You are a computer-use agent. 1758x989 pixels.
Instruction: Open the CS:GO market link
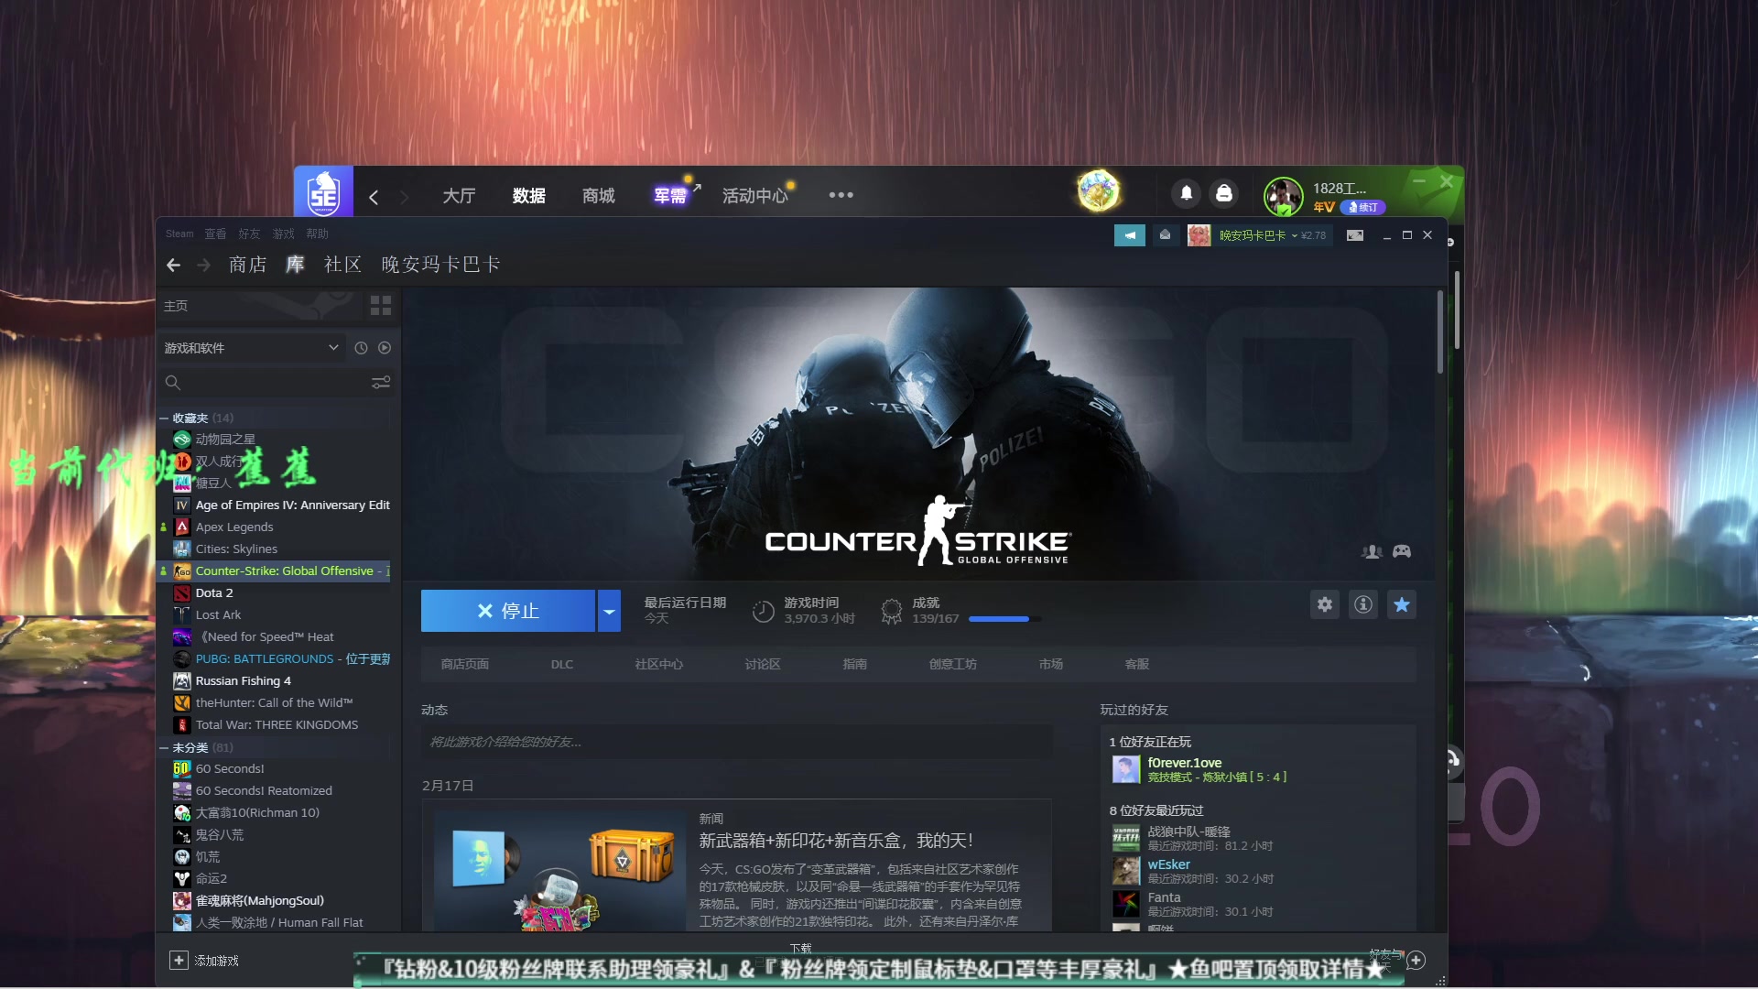(1051, 665)
